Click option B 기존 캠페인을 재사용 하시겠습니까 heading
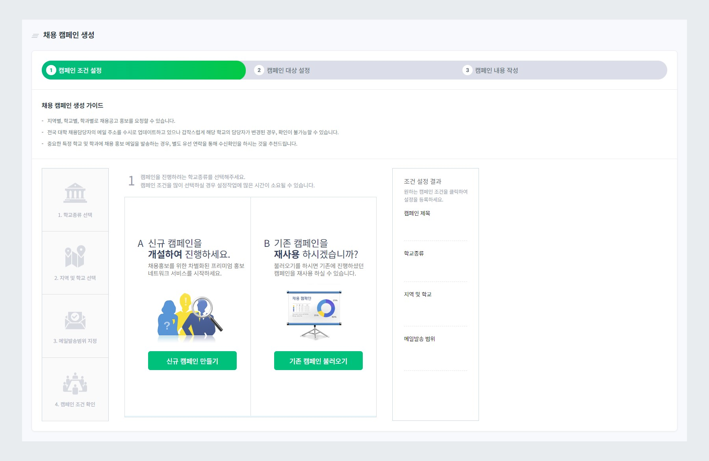The image size is (709, 461). point(311,249)
